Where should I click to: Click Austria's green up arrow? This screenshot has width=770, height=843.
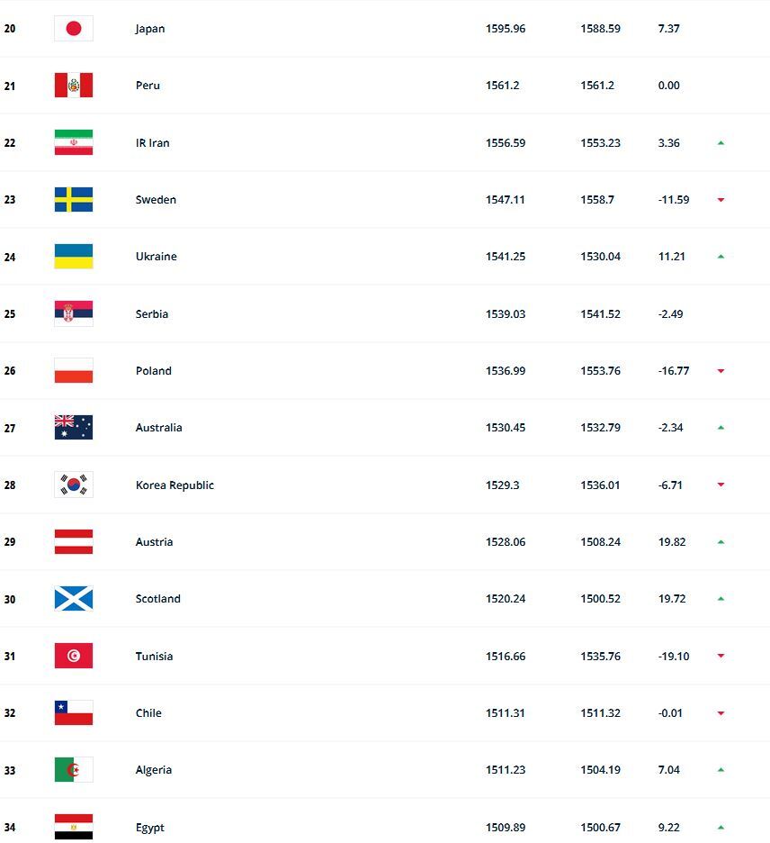pyautogui.click(x=721, y=542)
